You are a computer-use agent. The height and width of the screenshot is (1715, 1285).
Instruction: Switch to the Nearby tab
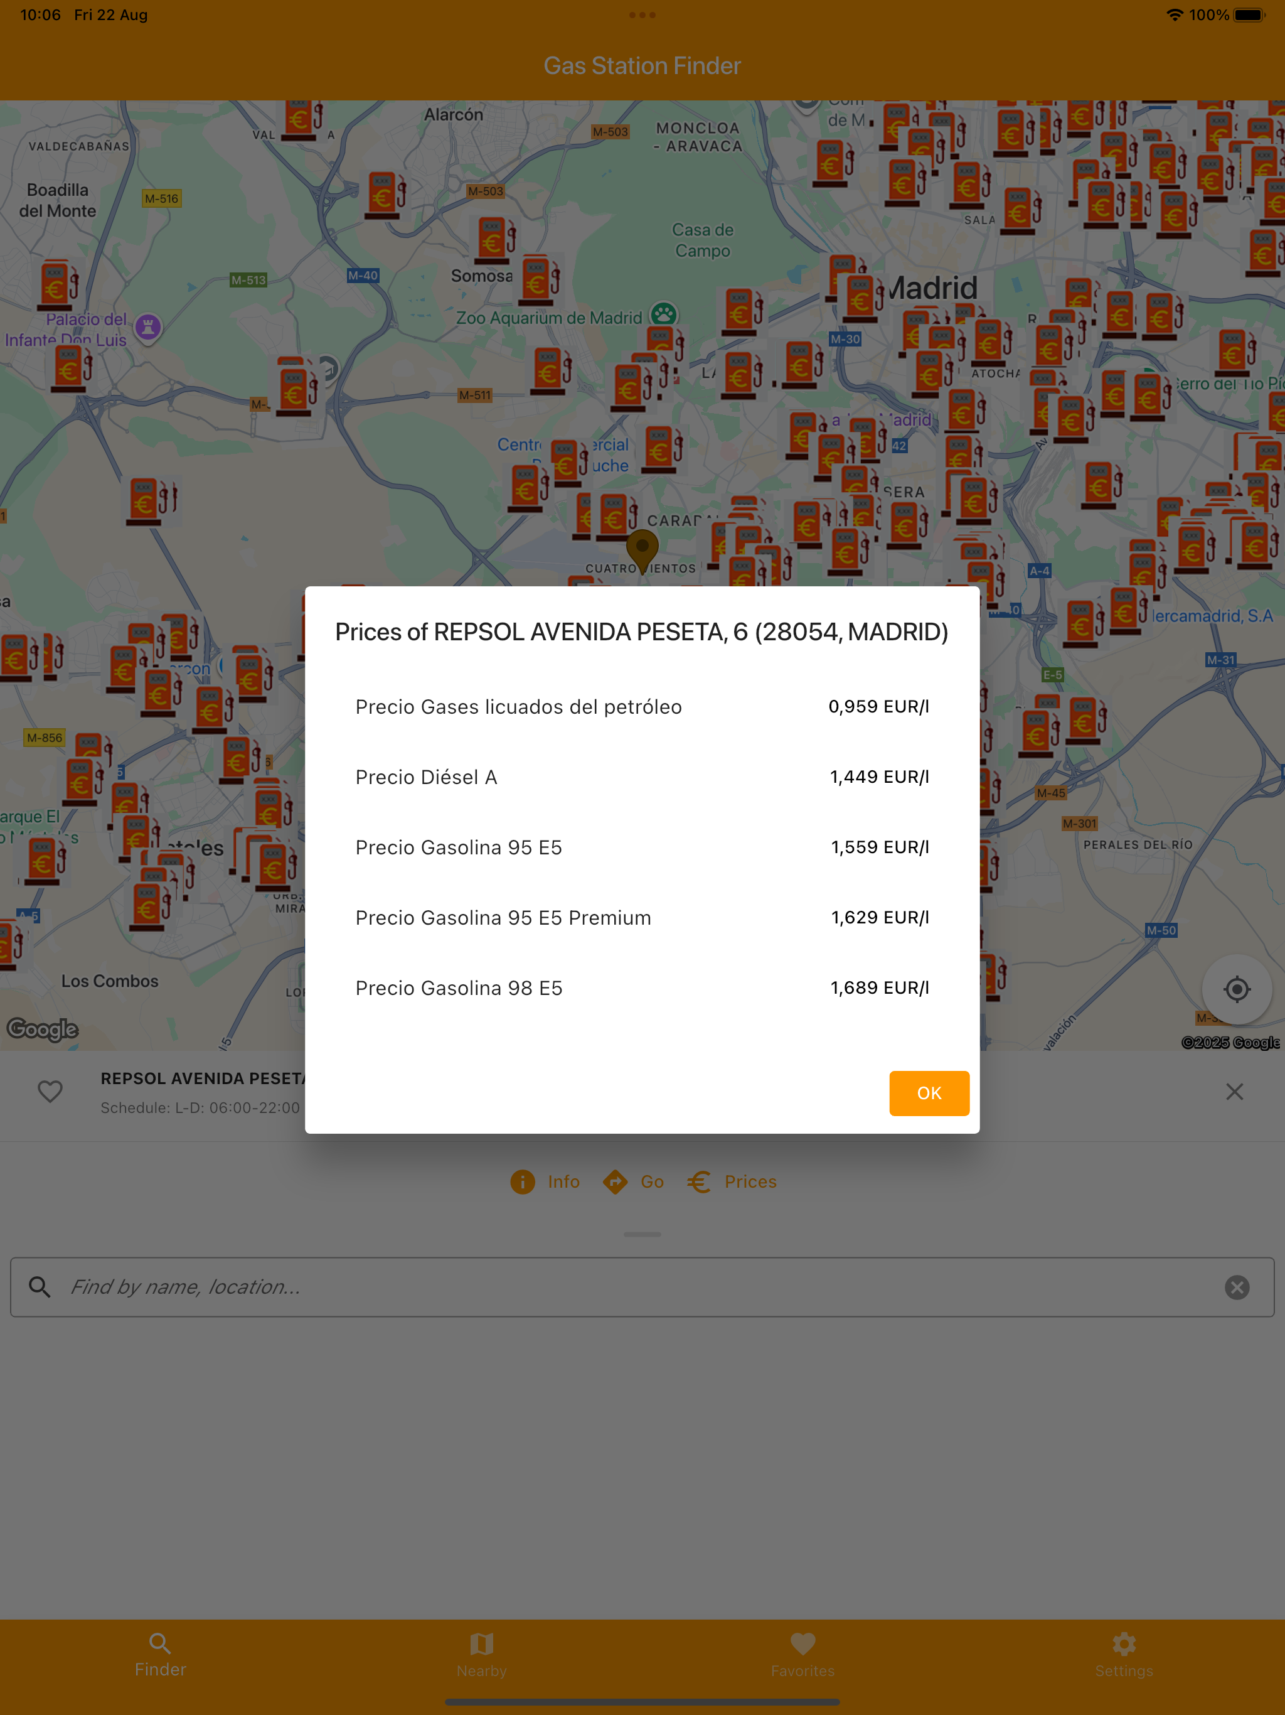(x=481, y=1655)
